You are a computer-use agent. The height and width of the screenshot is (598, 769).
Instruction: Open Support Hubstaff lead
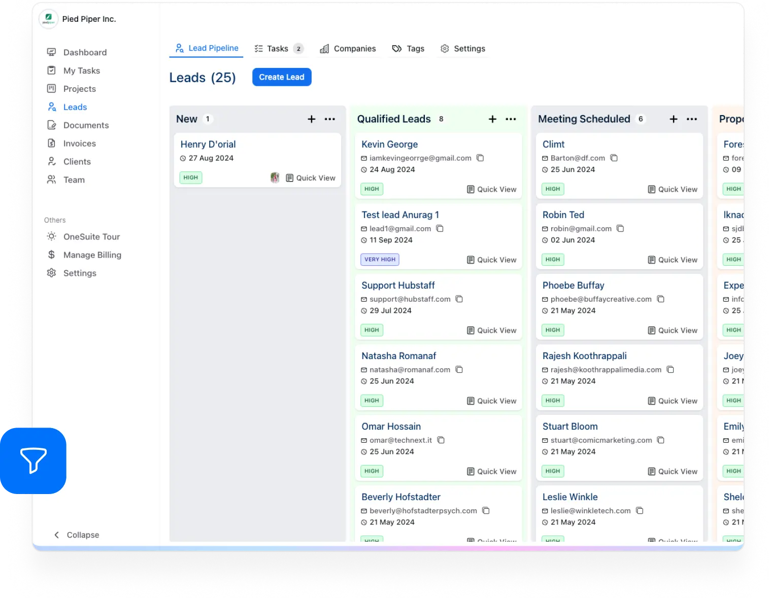[398, 286]
